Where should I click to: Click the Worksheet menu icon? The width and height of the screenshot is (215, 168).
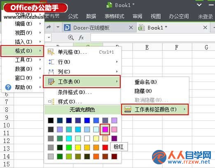(51, 82)
